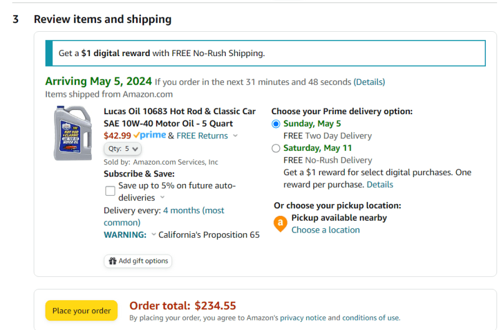Click the Amazon pickup location pin icon
This screenshot has height=330, width=499.
coord(281,223)
